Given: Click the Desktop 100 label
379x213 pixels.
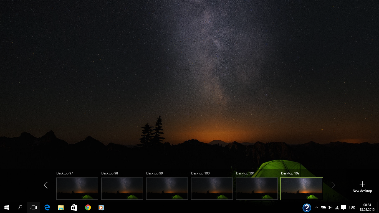Looking at the screenshot, I should point(200,173).
